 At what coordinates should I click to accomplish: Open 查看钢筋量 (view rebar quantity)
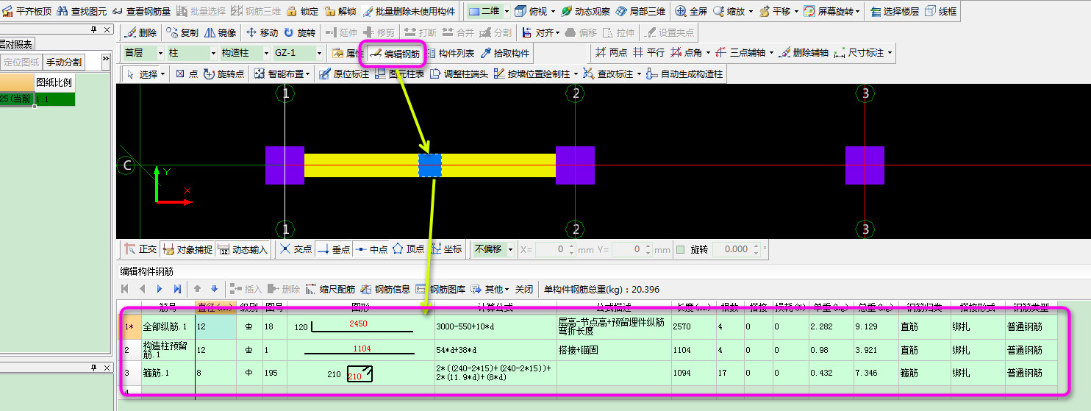142,11
